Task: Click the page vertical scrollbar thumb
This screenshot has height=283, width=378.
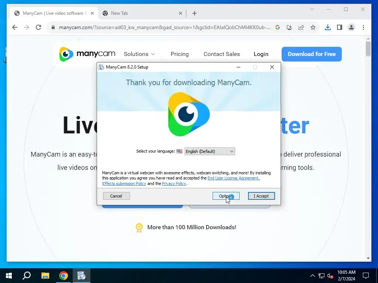Action: tap(368, 49)
